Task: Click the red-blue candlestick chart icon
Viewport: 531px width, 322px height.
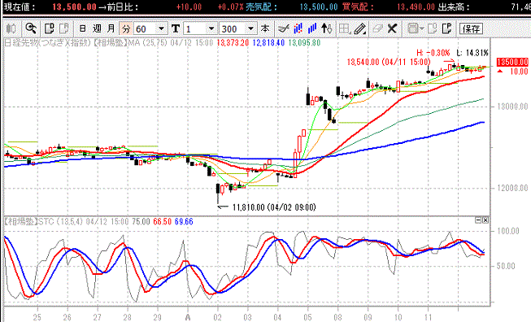Action: click(298, 28)
